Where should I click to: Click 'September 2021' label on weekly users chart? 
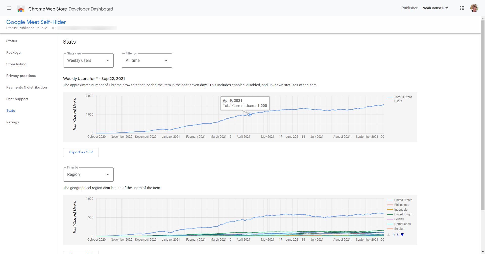(367, 137)
